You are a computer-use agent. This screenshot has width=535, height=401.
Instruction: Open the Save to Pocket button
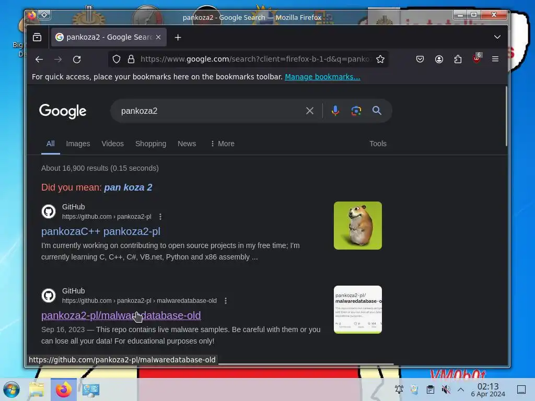(420, 60)
